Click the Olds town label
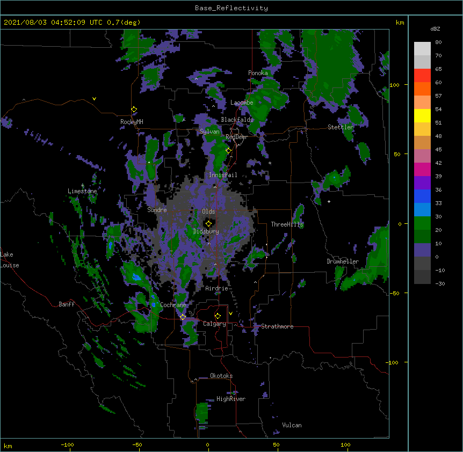 pos(208,212)
